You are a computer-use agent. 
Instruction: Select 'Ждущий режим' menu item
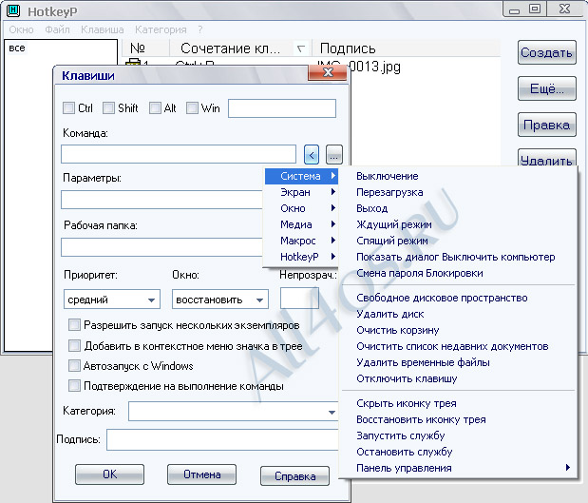point(458,224)
